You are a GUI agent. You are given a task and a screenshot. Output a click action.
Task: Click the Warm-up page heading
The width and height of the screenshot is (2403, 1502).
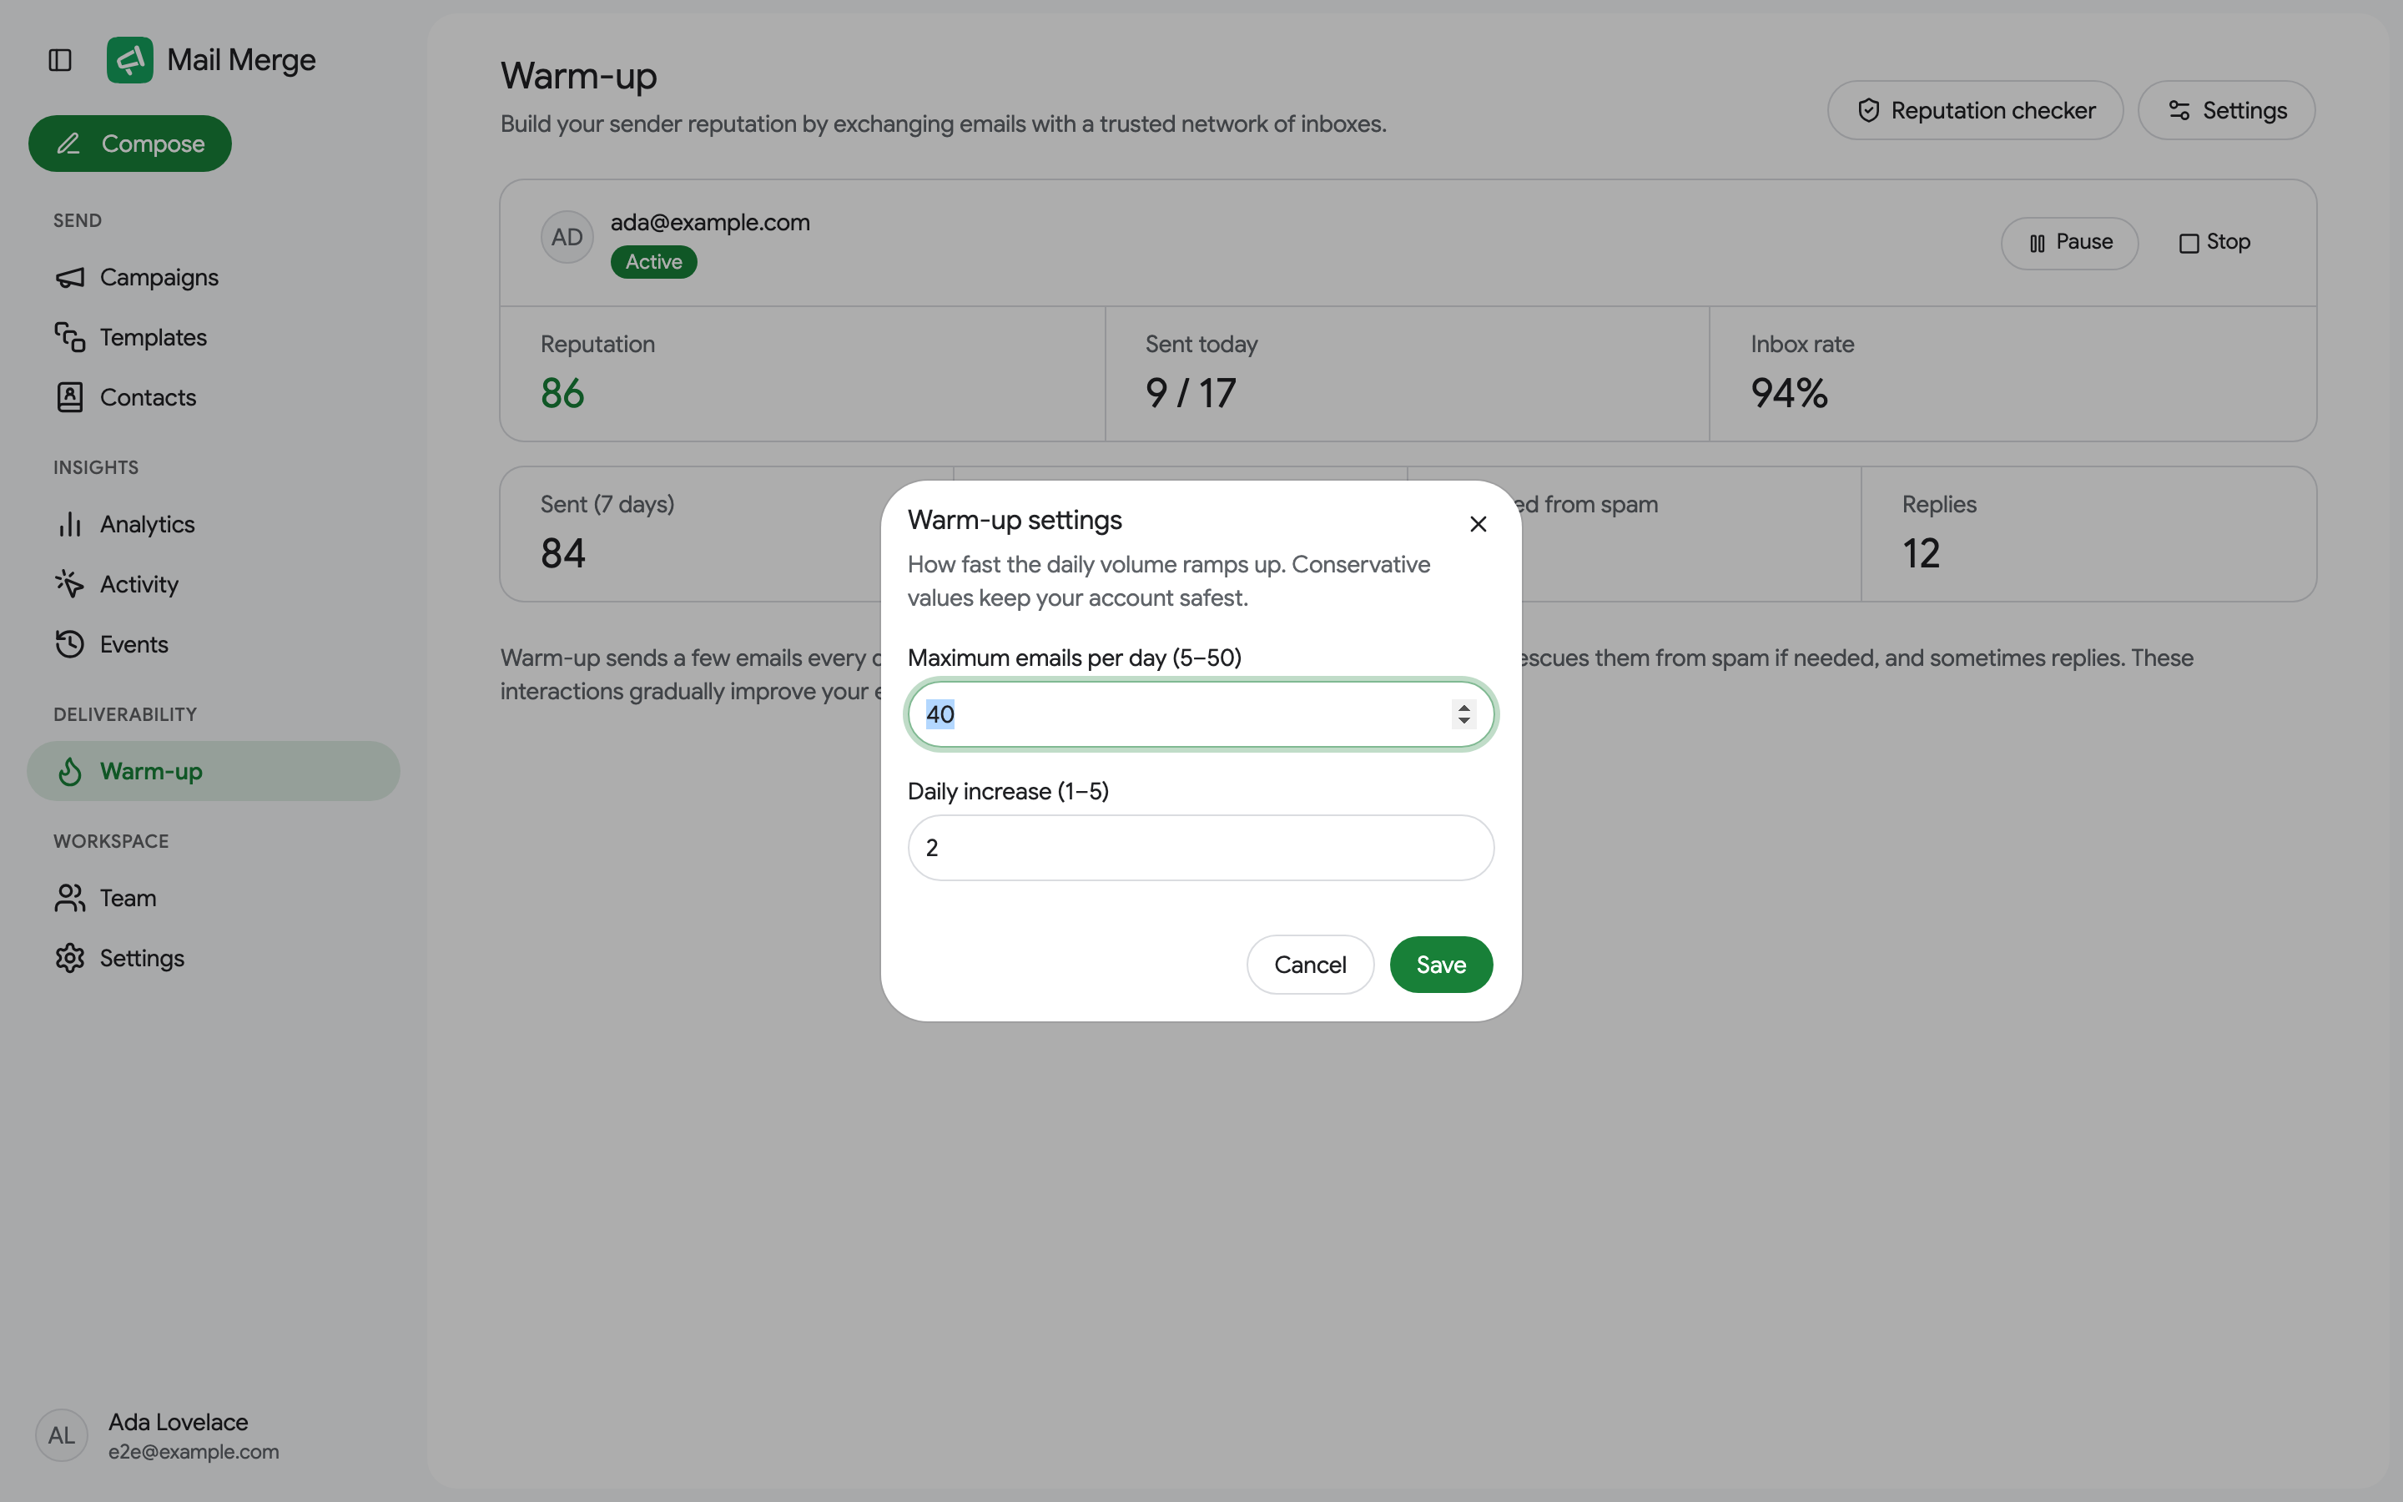(579, 75)
